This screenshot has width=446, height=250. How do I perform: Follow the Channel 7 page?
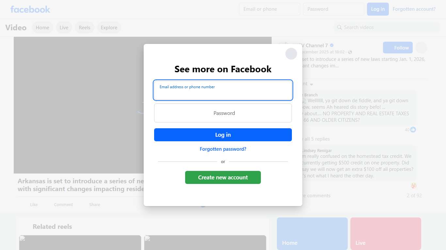tap(398, 48)
